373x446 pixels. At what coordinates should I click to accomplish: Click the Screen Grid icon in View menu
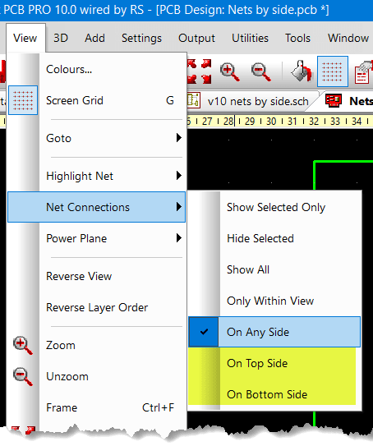point(23,100)
